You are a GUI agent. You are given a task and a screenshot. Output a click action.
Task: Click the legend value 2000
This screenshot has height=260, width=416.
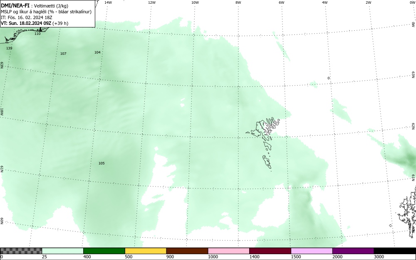(337, 257)
